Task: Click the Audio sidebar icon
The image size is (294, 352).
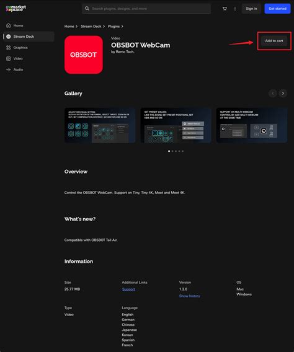Action: (9, 69)
